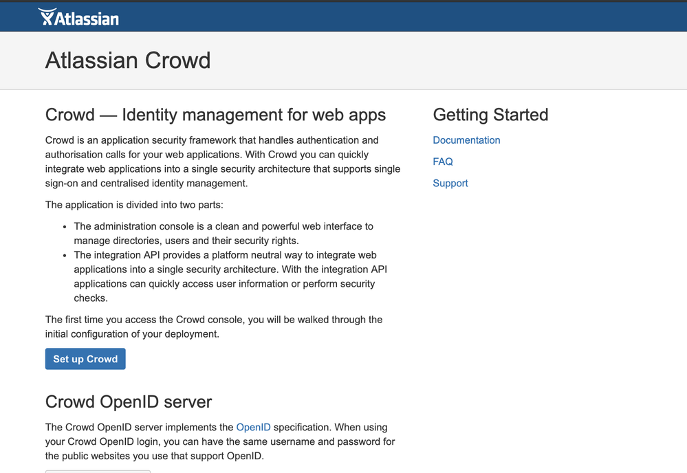Open the Documentation link
The image size is (687, 473).
(x=466, y=140)
